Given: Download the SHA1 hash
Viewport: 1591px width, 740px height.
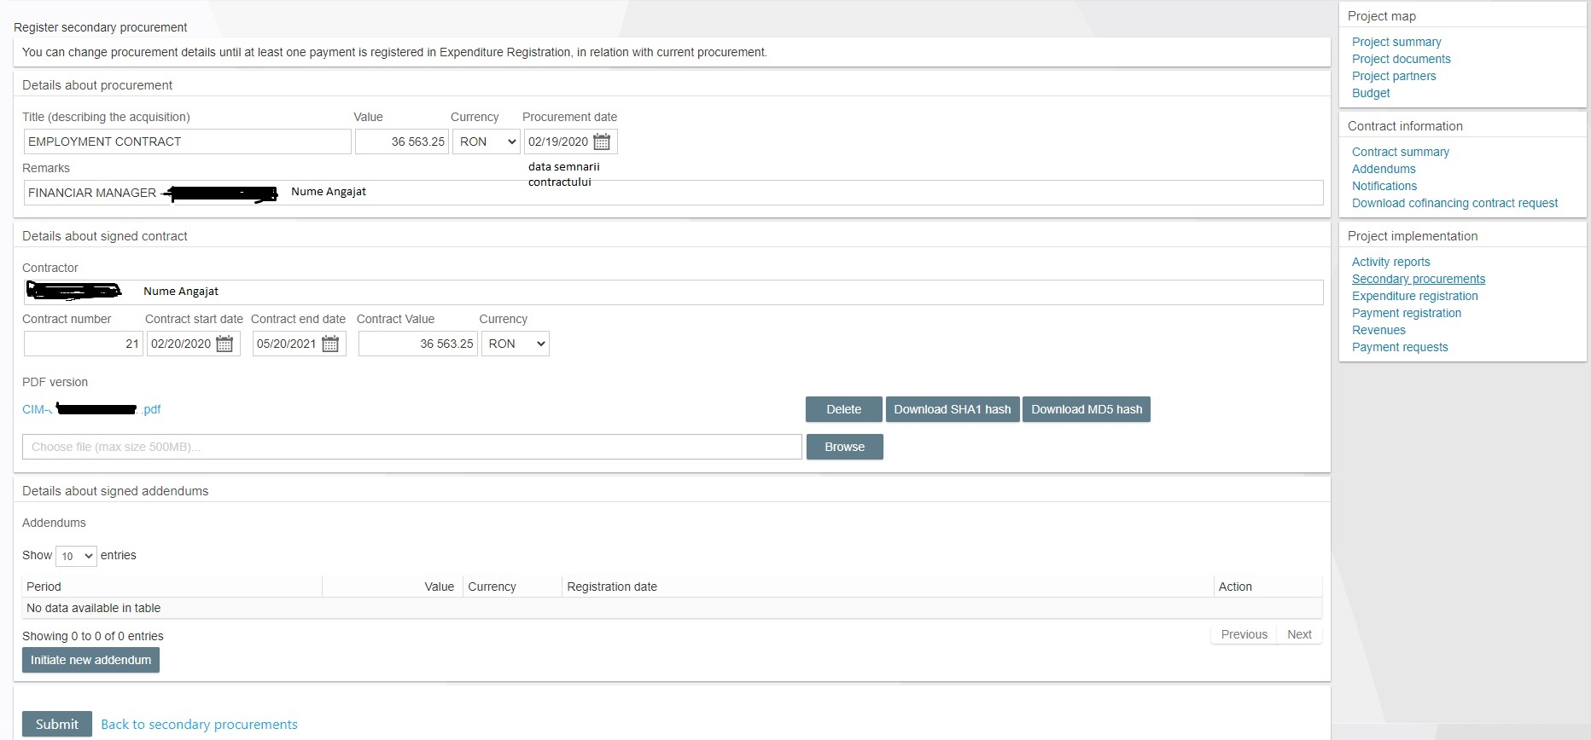Looking at the screenshot, I should 952,410.
